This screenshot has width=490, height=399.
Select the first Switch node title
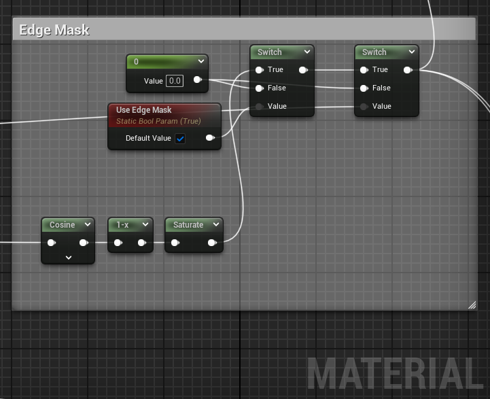(x=269, y=52)
